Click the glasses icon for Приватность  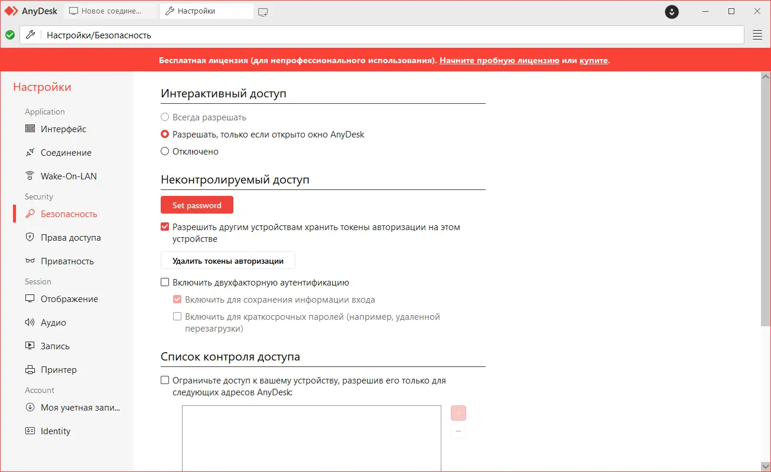(30, 261)
